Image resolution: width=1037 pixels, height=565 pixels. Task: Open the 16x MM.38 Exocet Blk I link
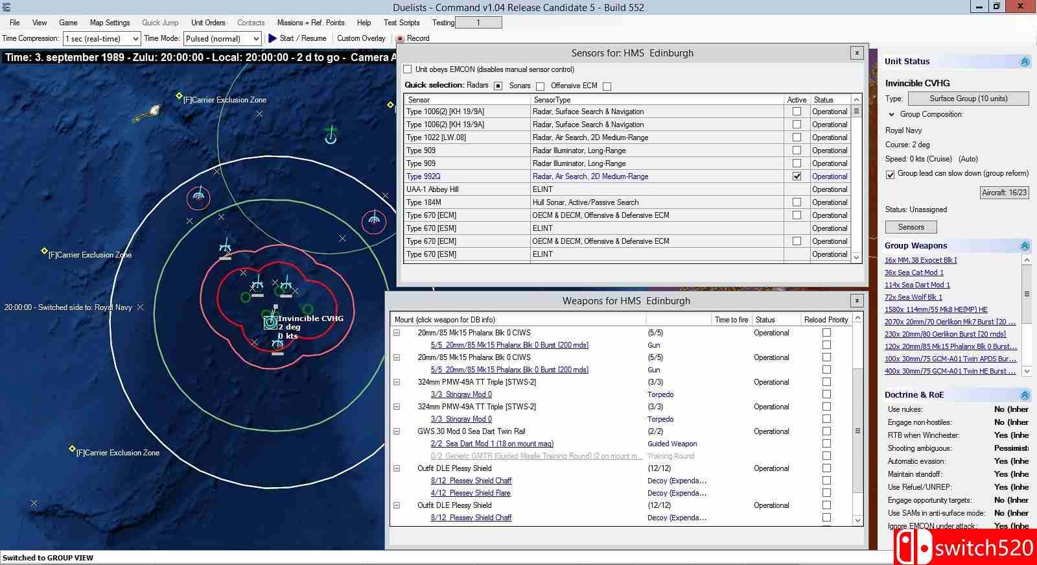point(920,260)
